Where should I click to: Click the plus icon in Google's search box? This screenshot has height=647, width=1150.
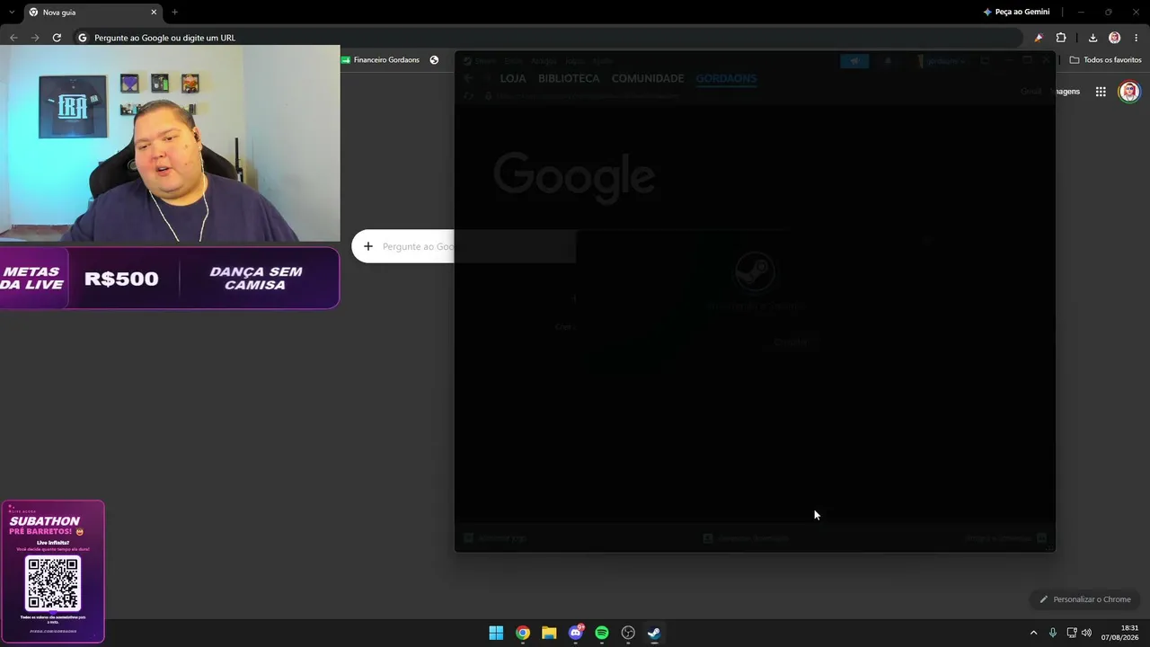tap(368, 246)
